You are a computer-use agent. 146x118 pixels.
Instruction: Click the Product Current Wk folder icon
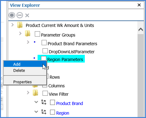(x=20, y=25)
